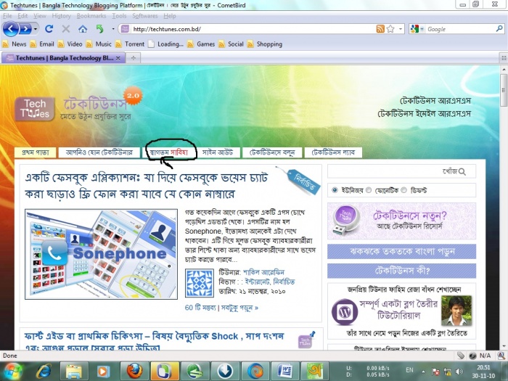Open the Tools menu

pyautogui.click(x=119, y=15)
